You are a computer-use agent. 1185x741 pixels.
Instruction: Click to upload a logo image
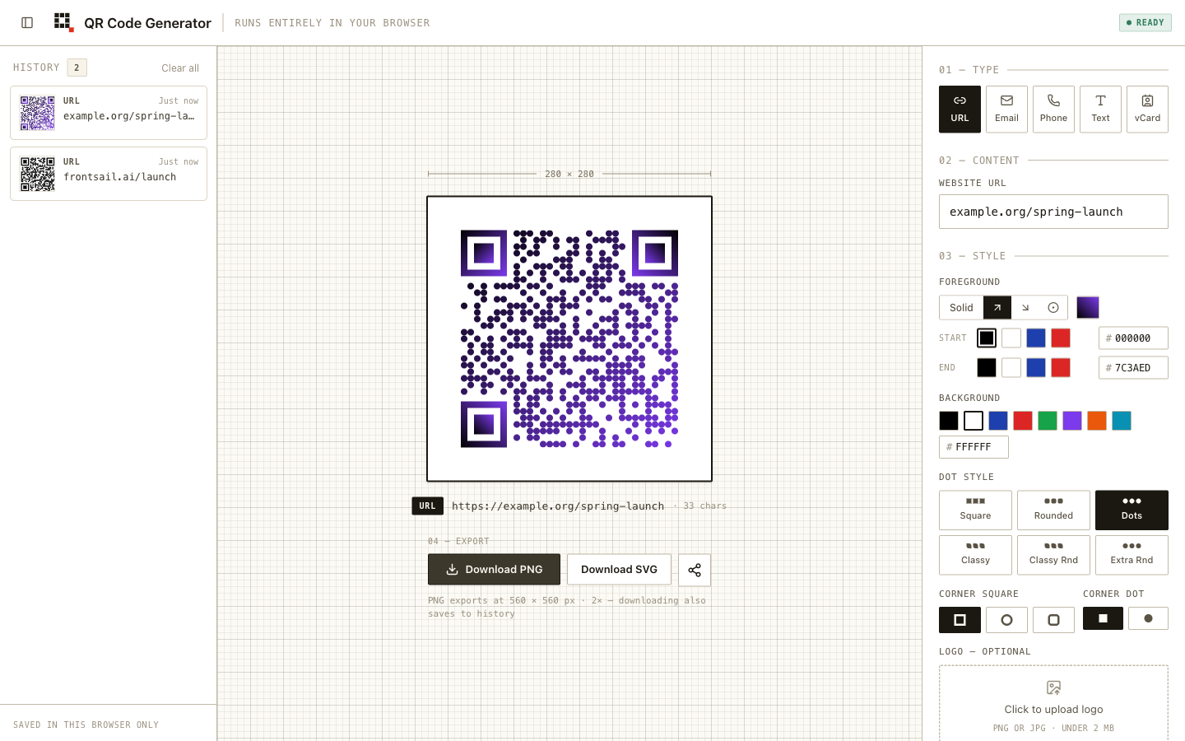tap(1053, 704)
